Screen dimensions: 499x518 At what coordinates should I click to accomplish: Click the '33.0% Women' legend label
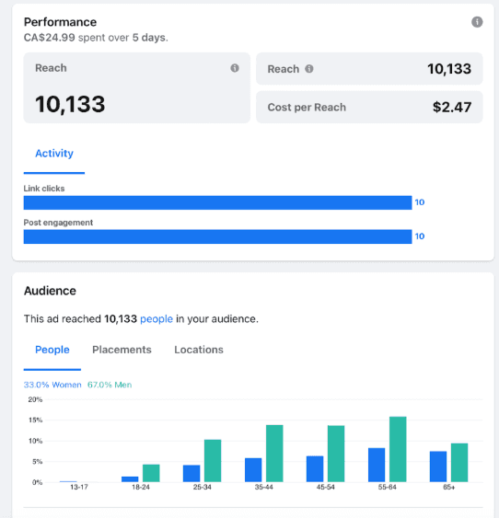click(52, 385)
